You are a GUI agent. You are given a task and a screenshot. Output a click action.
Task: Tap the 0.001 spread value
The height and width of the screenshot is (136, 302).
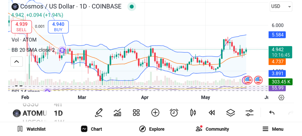(x=40, y=27)
